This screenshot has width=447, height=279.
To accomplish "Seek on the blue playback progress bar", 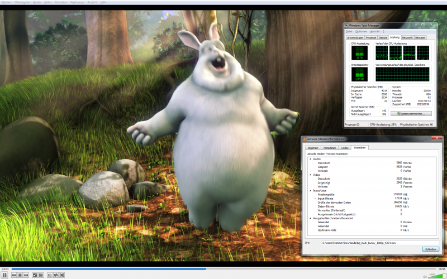I will pos(223,269).
